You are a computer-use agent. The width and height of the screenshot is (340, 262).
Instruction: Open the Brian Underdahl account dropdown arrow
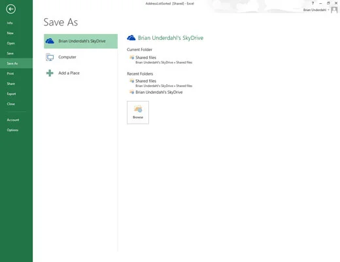point(328,10)
